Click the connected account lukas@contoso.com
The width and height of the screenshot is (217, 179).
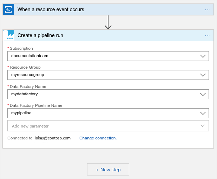tap(53, 138)
